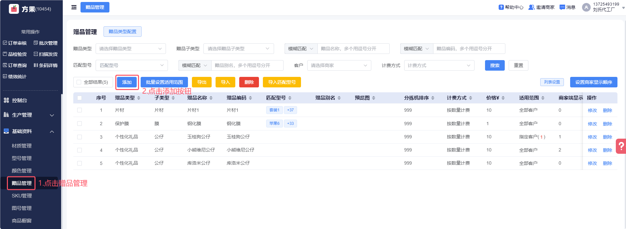Collapse the 基础资料 sidebar section
Image resolution: width=626 pixels, height=229 pixels.
tap(52, 131)
